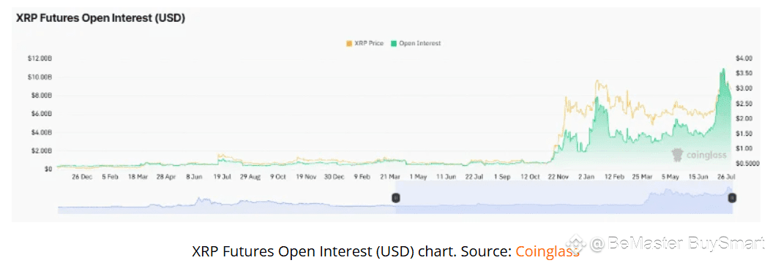This screenshot has height=263, width=770.
Task: Click the $6.00B left axis label
Action: (x=42, y=114)
